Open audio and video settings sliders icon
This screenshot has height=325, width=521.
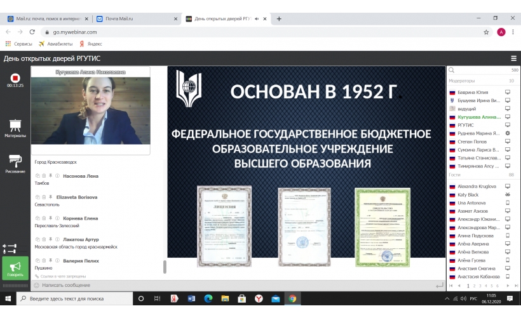click(10, 249)
